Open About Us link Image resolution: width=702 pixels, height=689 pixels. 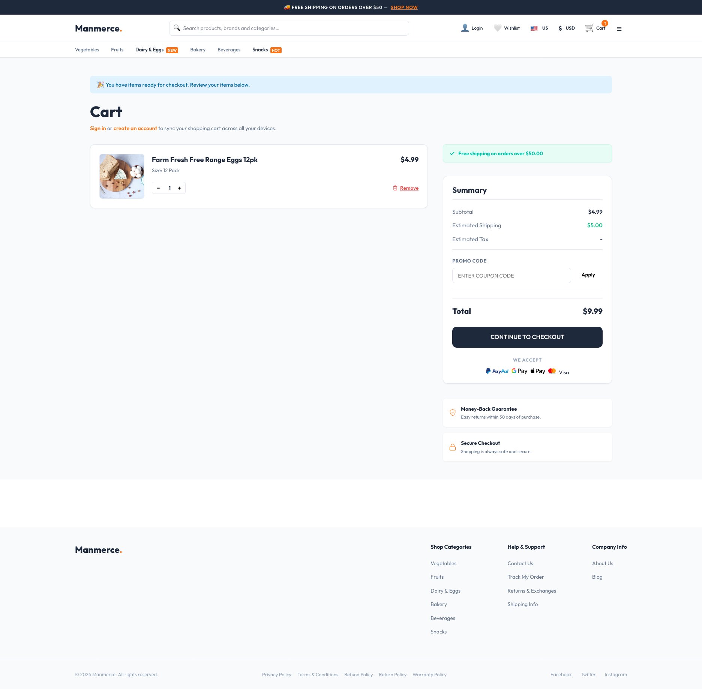pos(603,563)
